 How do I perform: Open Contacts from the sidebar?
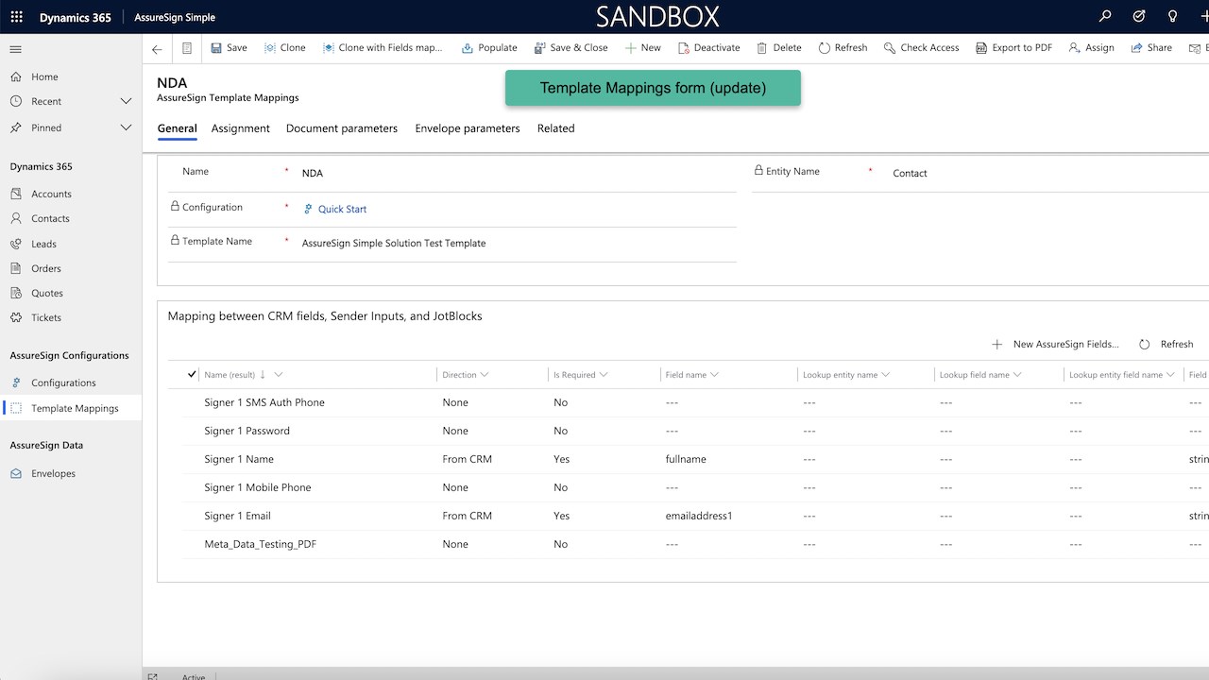50,218
